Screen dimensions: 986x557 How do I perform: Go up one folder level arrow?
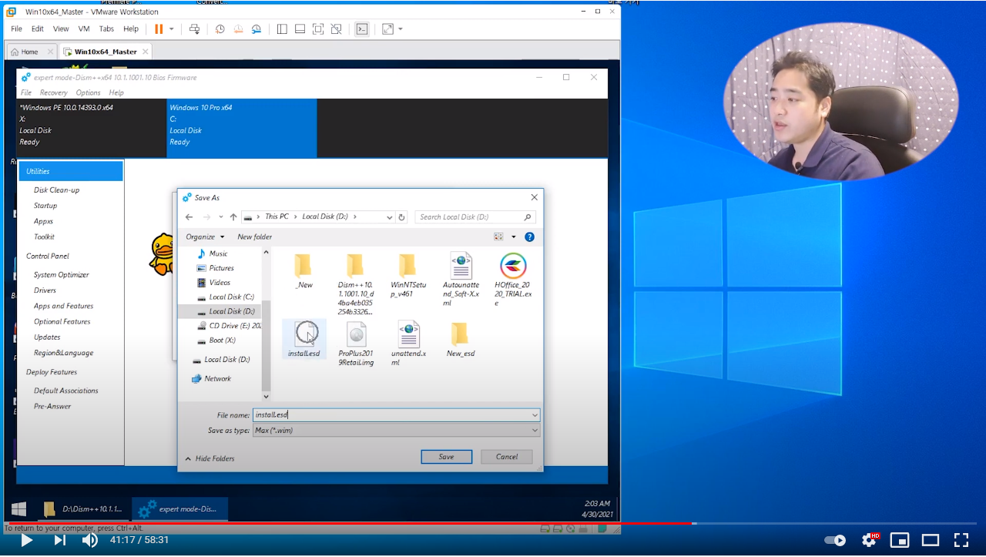(233, 217)
